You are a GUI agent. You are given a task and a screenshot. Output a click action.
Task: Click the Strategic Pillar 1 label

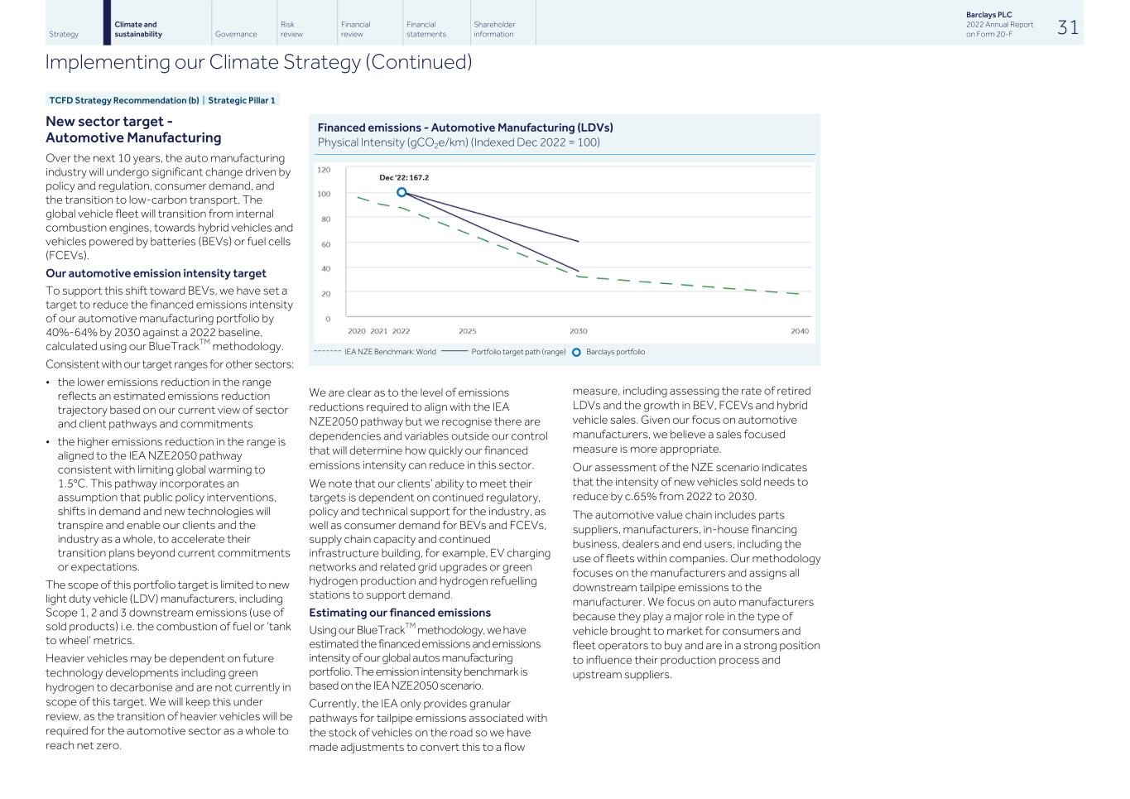[x=242, y=100]
